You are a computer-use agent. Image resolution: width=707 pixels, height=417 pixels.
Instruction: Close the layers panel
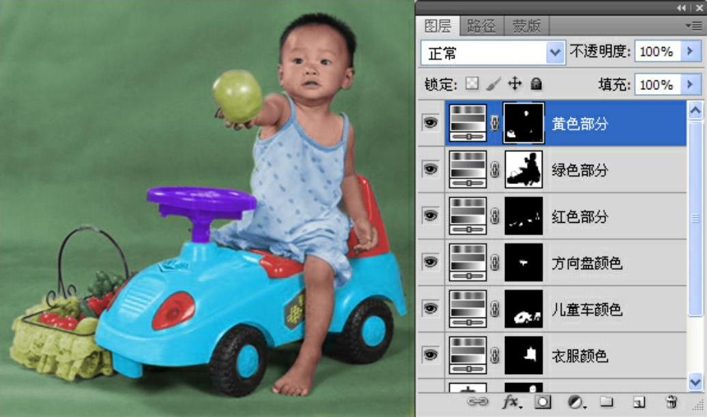point(698,8)
